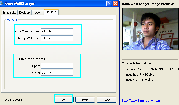
Task: Confirm settings with the OK button
Action: pos(64,99)
